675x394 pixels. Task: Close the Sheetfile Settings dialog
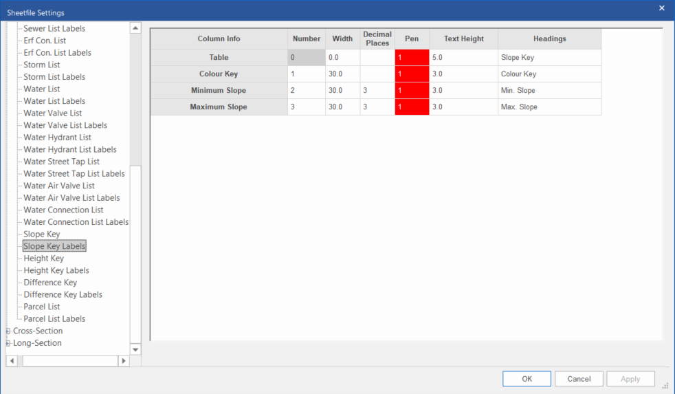point(662,8)
